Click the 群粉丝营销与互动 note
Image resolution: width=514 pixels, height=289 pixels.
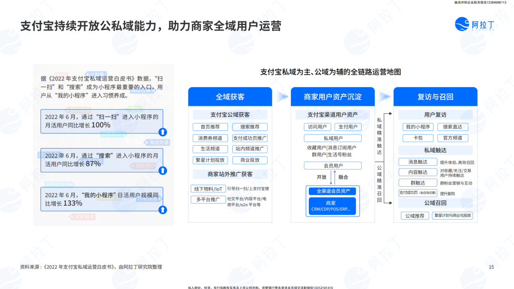(456, 183)
